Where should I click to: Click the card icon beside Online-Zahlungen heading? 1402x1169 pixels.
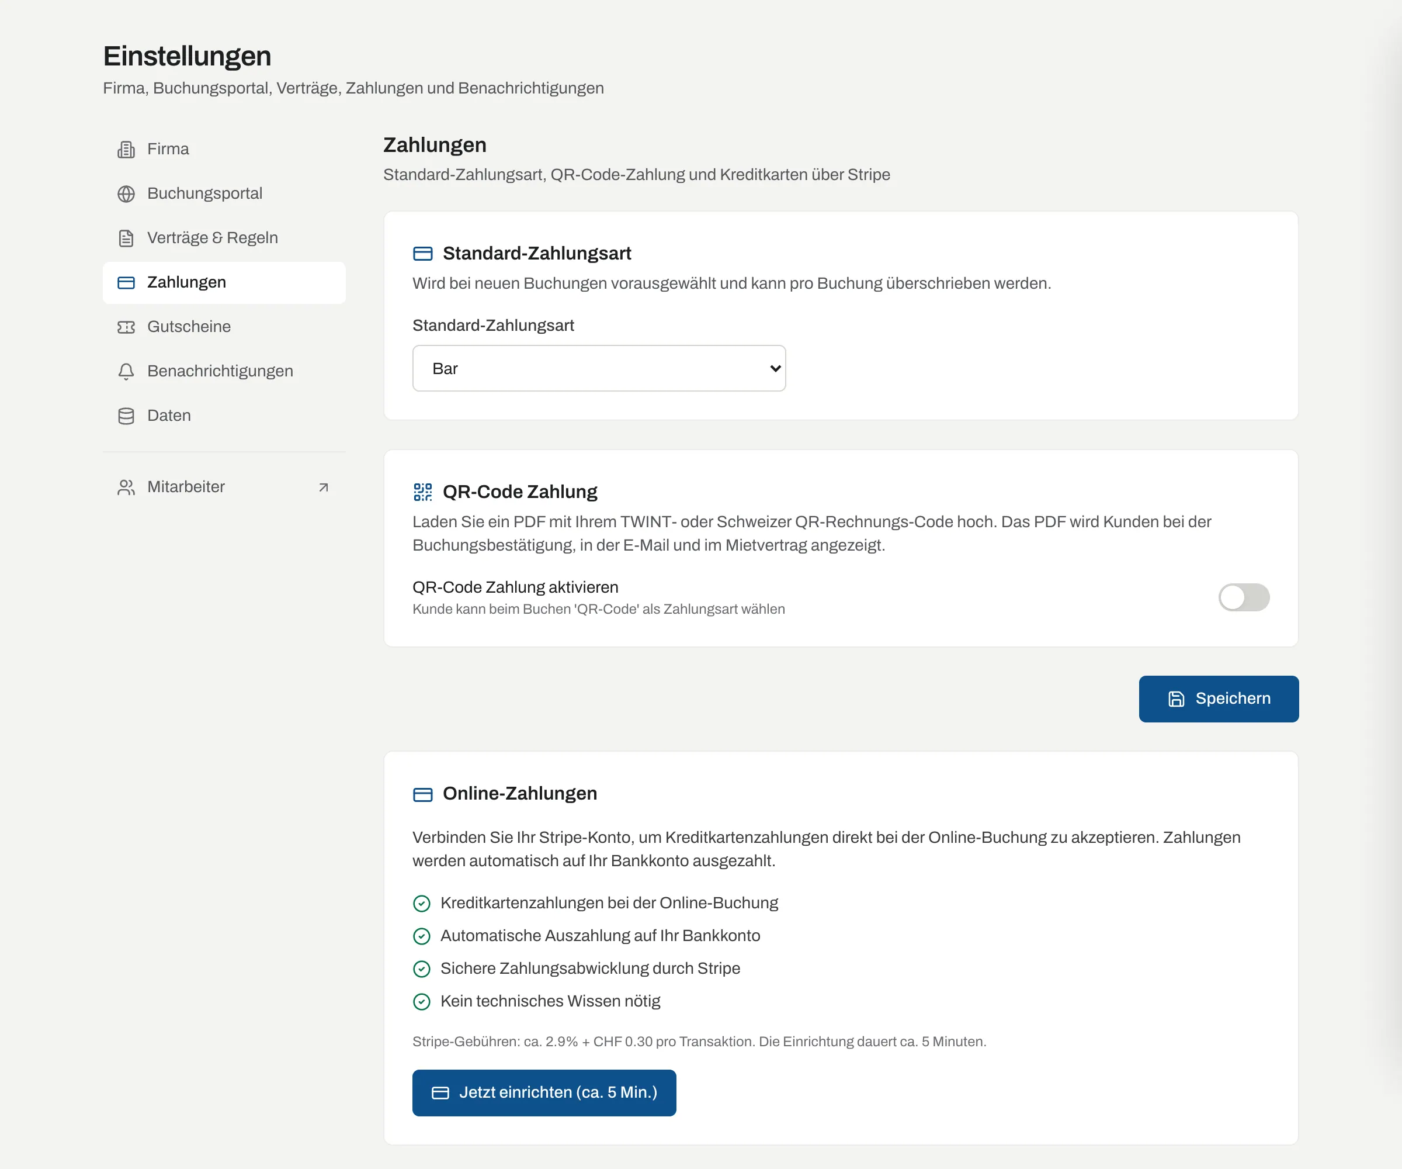pyautogui.click(x=422, y=794)
